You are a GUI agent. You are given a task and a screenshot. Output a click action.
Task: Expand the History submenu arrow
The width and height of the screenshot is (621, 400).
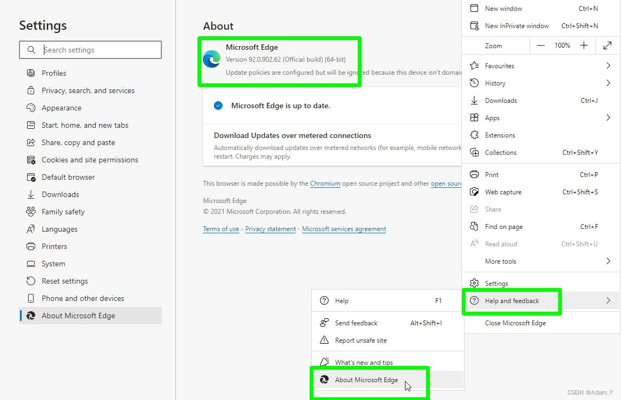point(609,83)
